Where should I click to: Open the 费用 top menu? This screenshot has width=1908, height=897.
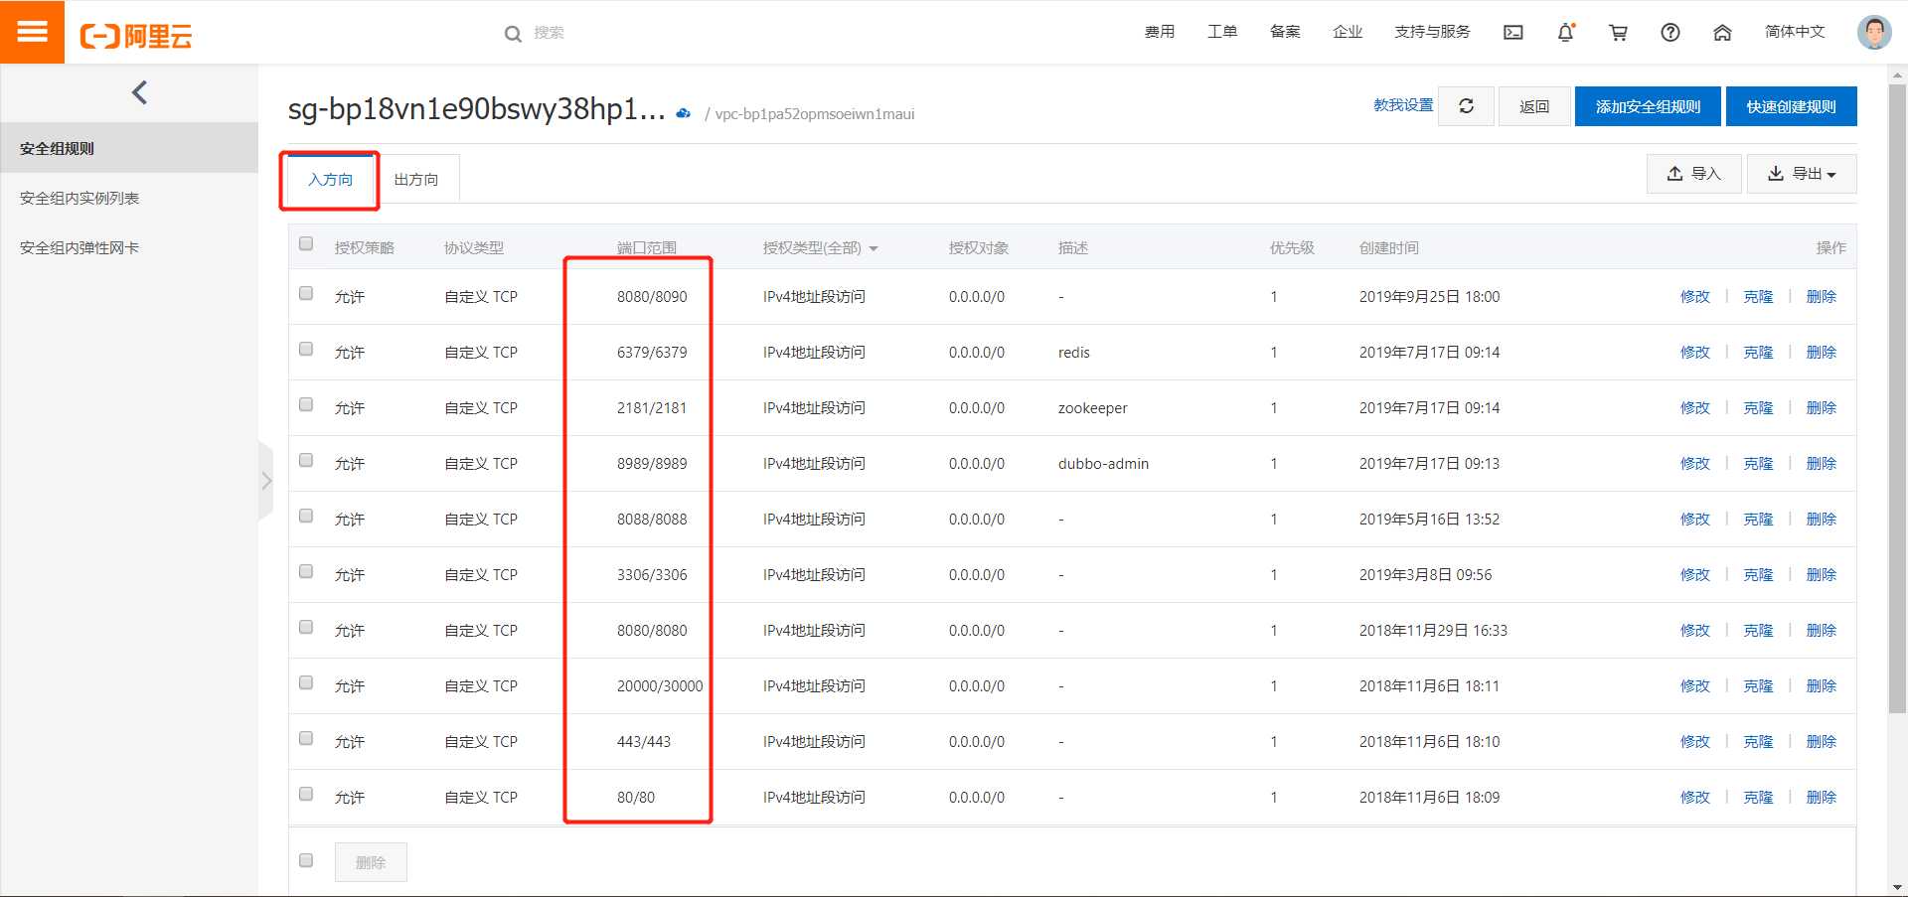(1160, 32)
